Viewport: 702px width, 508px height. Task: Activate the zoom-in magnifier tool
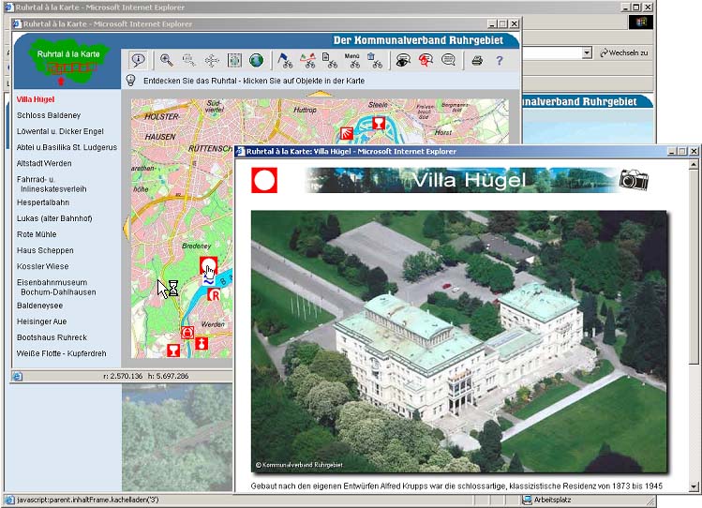click(x=167, y=60)
